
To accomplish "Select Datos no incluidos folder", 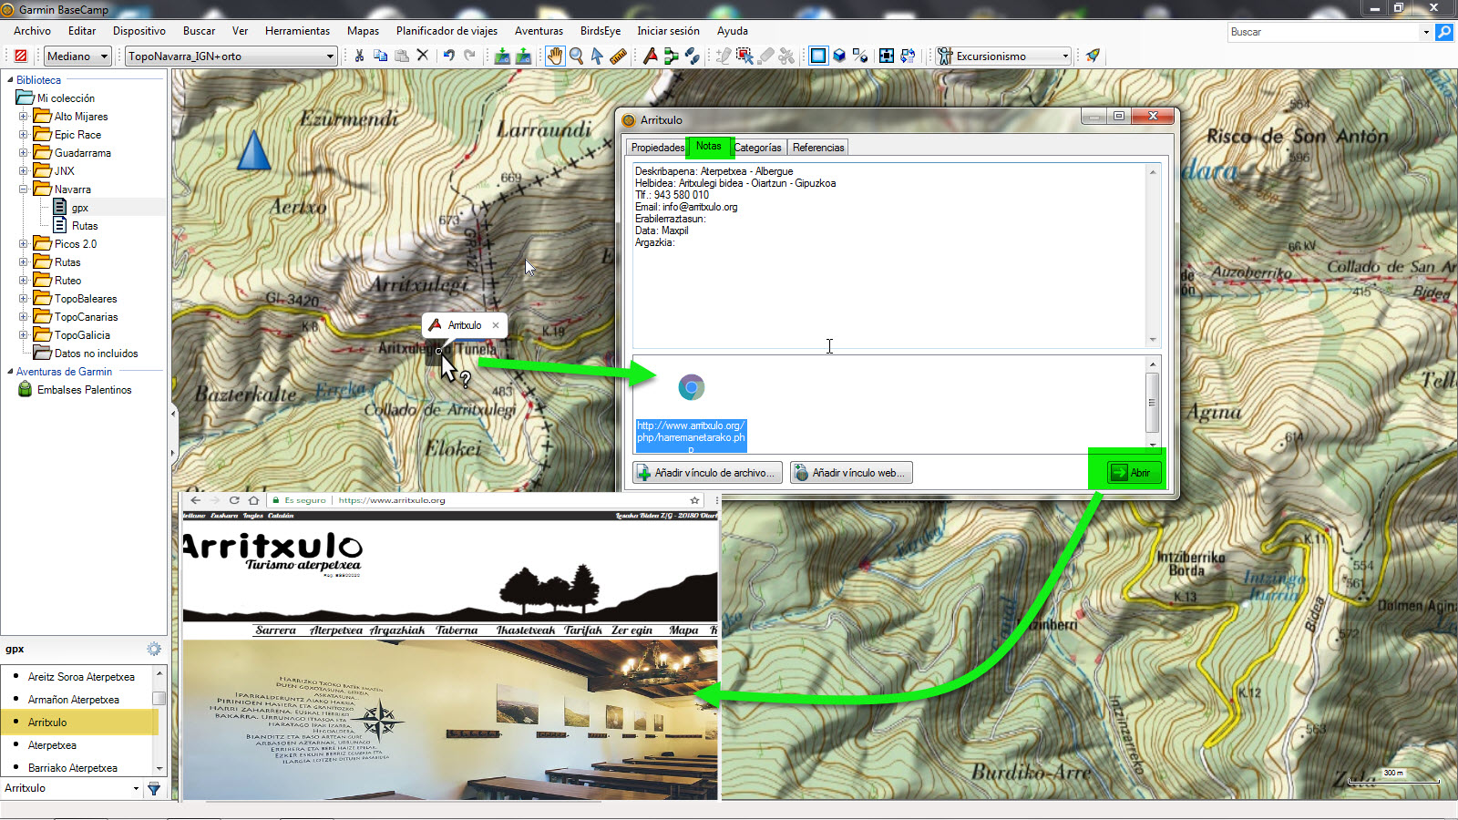I will (96, 354).
